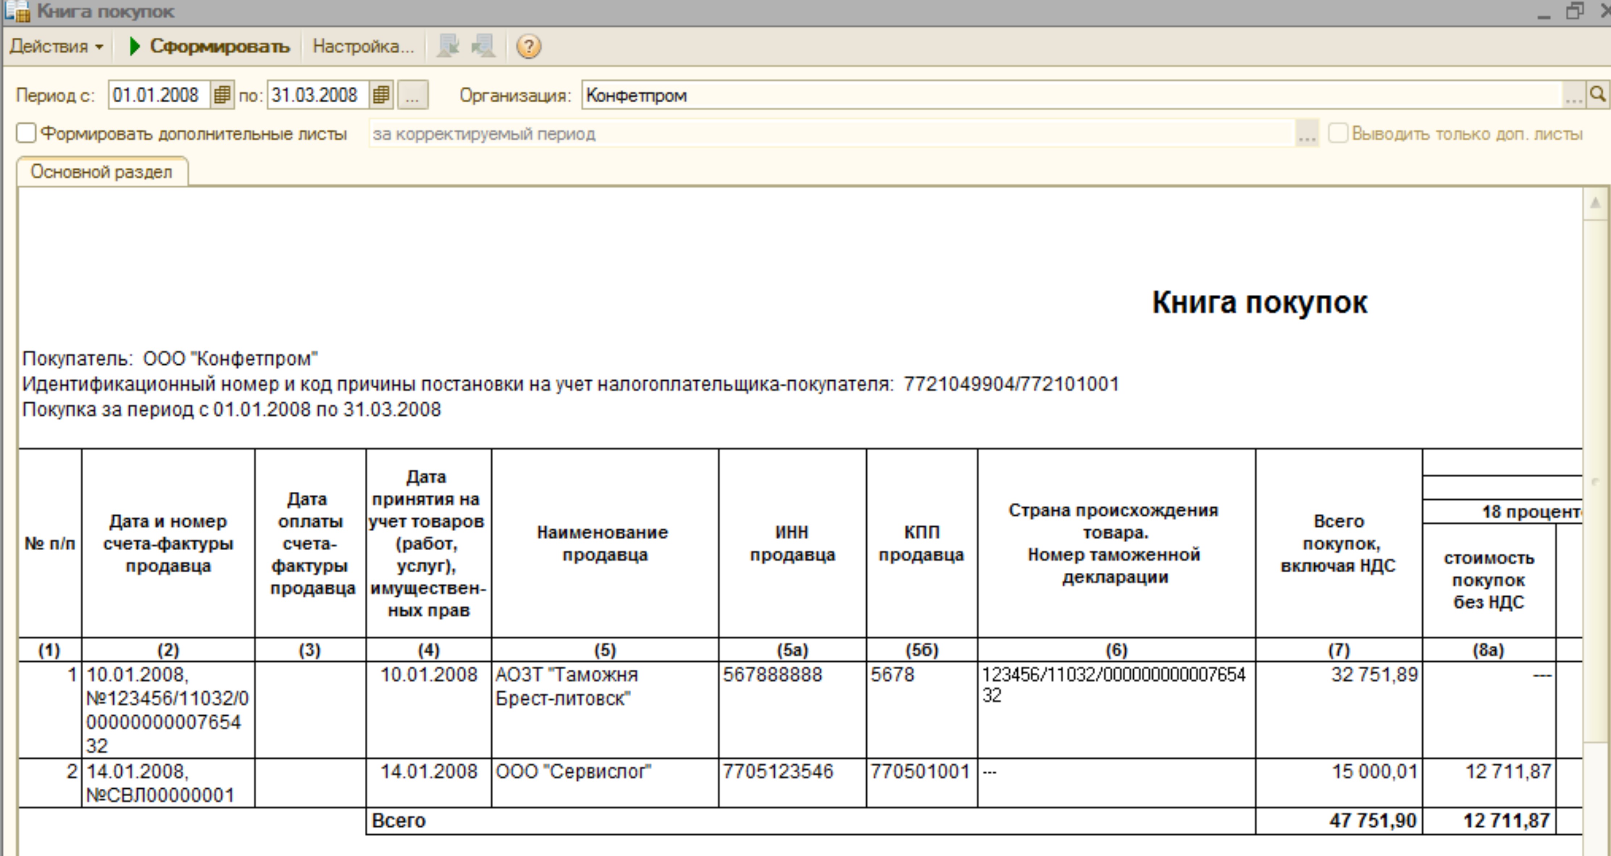The height and width of the screenshot is (856, 1611).
Task: Click acceptance date 14.01.2008 in column 4
Action: click(x=428, y=783)
